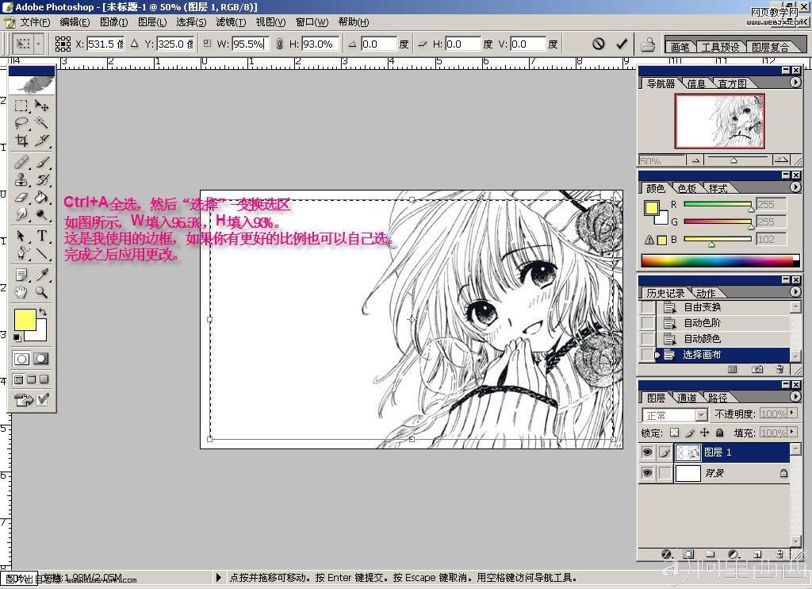Select the Magic Wand tool
This screenshot has width=812, height=589.
(42, 123)
